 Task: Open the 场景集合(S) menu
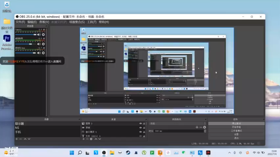pyautogui.click(x=77, y=22)
